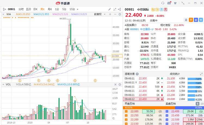Switch to 1分 one-minute chart
The width and height of the screenshot is (204, 125).
point(57,9)
